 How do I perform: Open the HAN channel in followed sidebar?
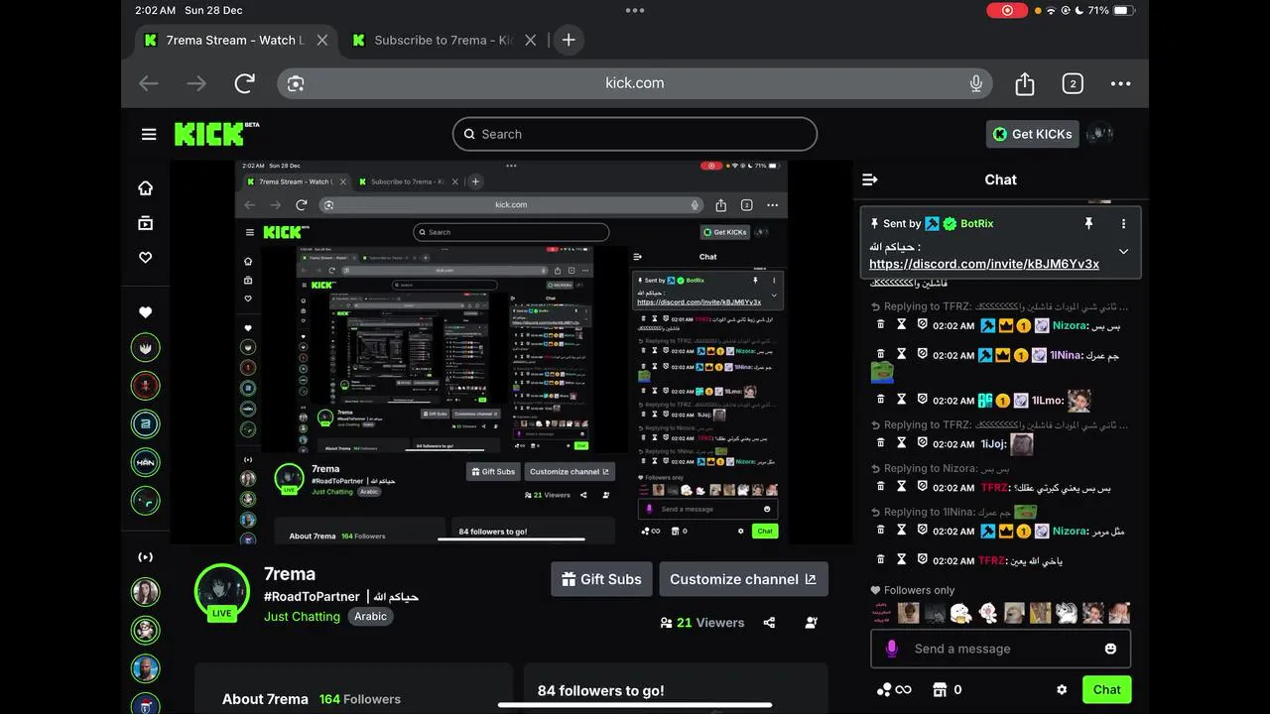(146, 463)
